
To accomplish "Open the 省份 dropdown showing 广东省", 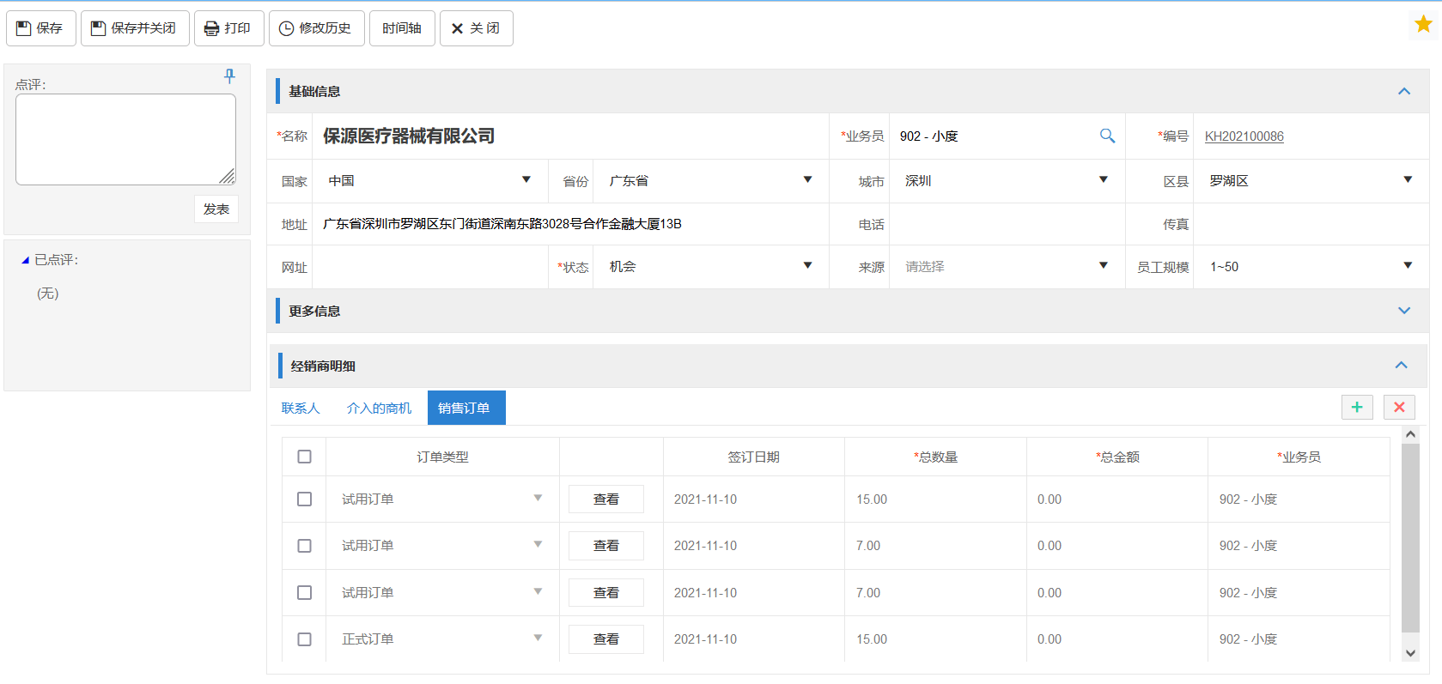I will (709, 181).
